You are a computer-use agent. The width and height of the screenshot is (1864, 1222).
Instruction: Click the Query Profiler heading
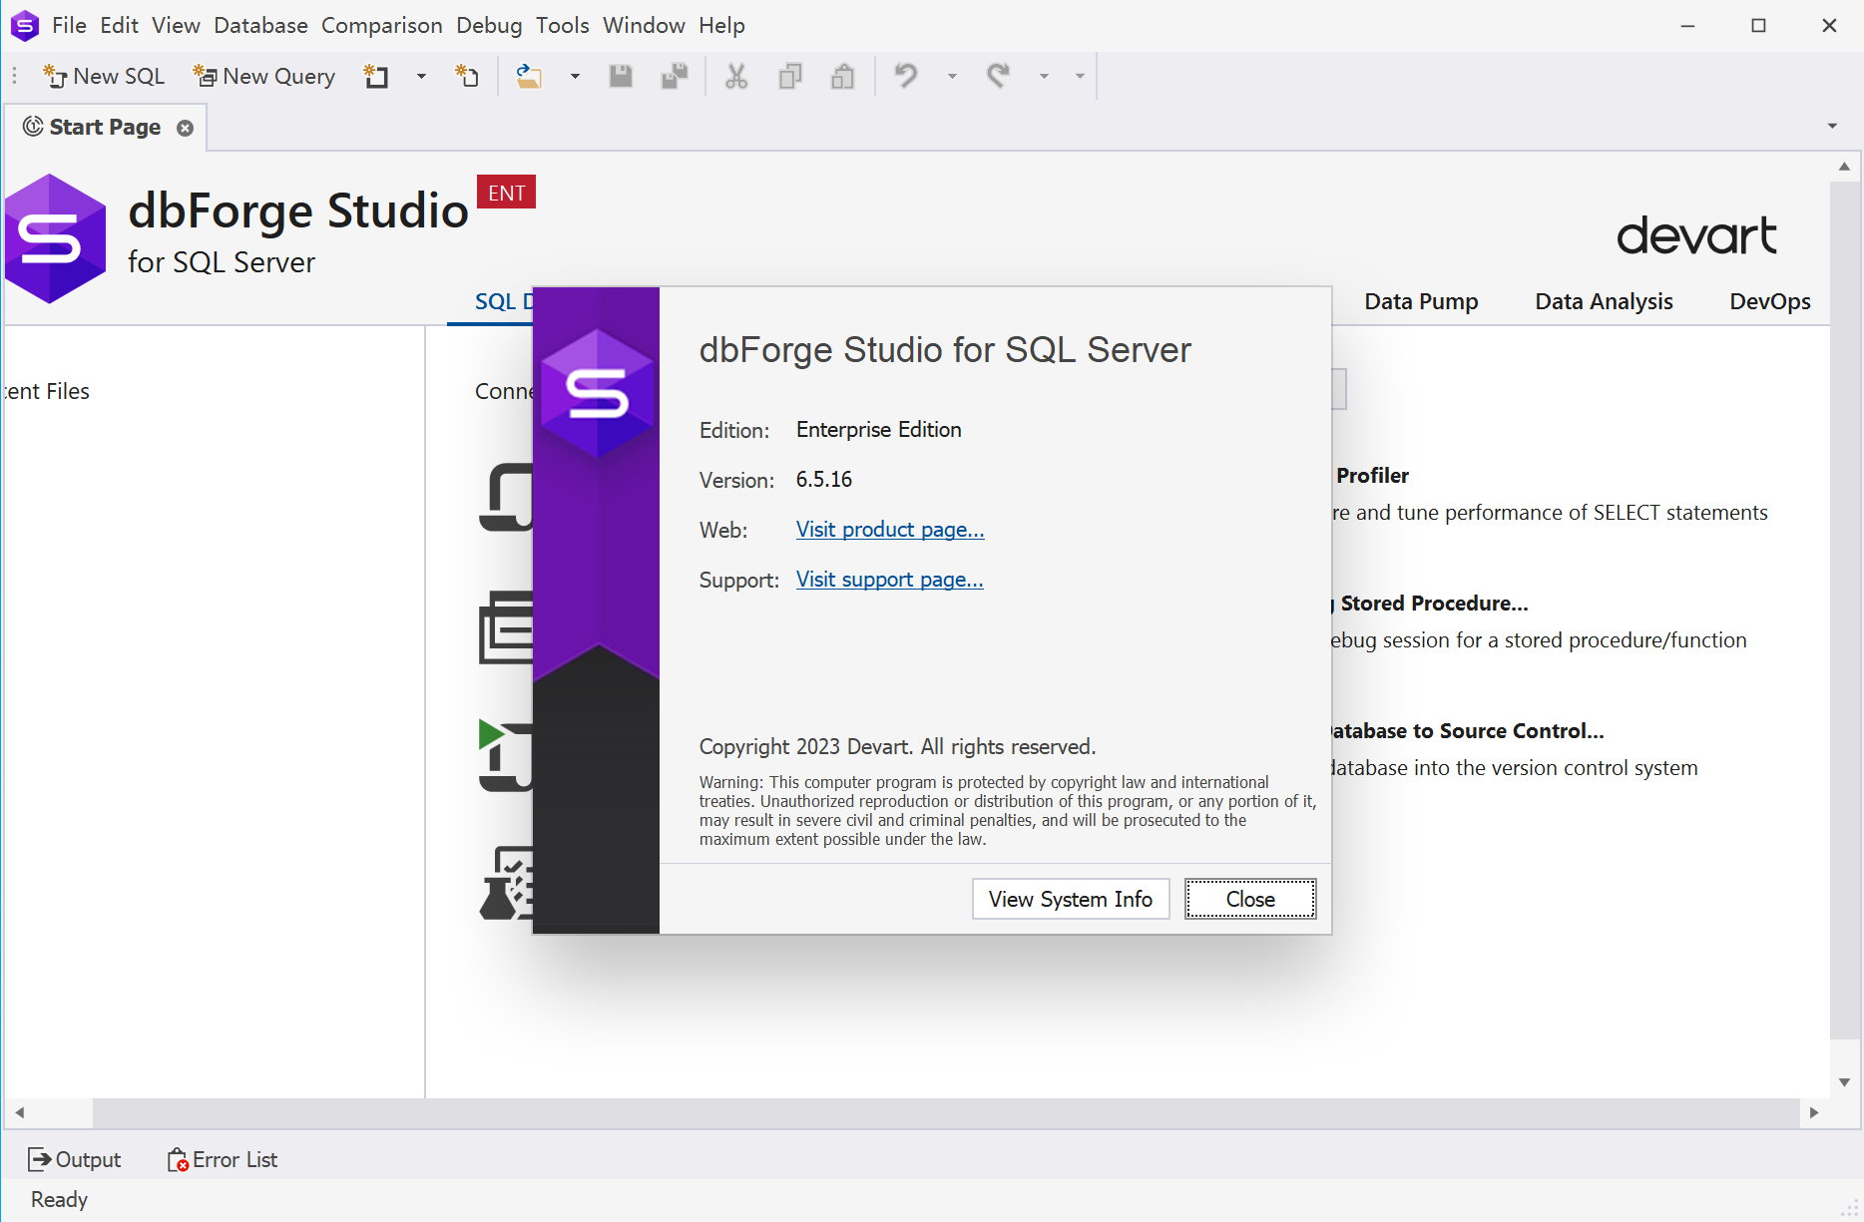click(1372, 476)
